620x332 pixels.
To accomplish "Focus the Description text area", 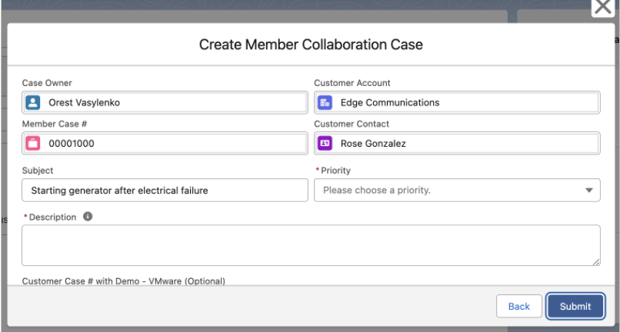I will coord(311,245).
